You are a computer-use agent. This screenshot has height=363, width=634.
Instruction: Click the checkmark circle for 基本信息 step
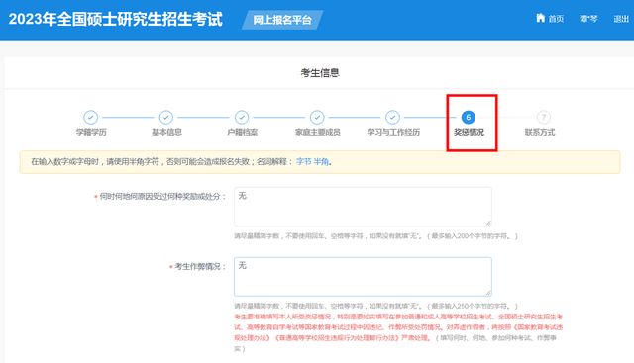[x=166, y=117]
